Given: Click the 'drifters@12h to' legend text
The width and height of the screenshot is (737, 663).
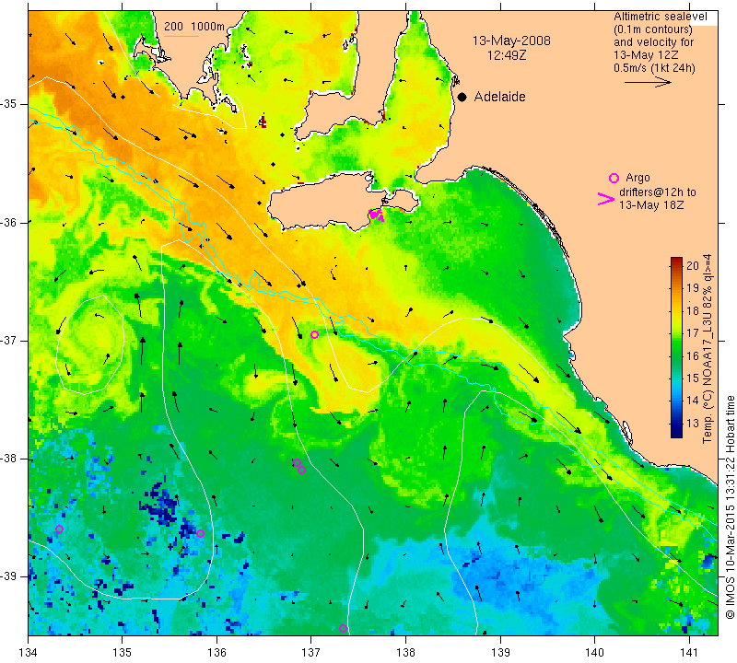Looking at the screenshot, I should point(658,192).
